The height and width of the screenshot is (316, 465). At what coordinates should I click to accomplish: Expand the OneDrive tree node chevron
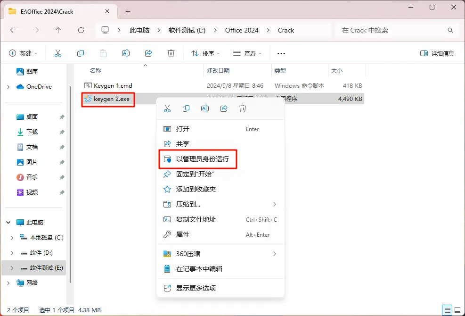pyautogui.click(x=8, y=87)
